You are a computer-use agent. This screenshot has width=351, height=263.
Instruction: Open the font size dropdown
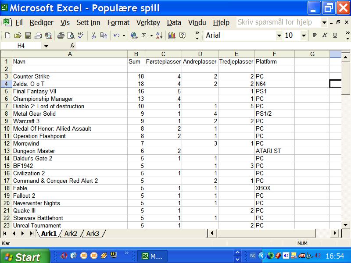click(304, 36)
